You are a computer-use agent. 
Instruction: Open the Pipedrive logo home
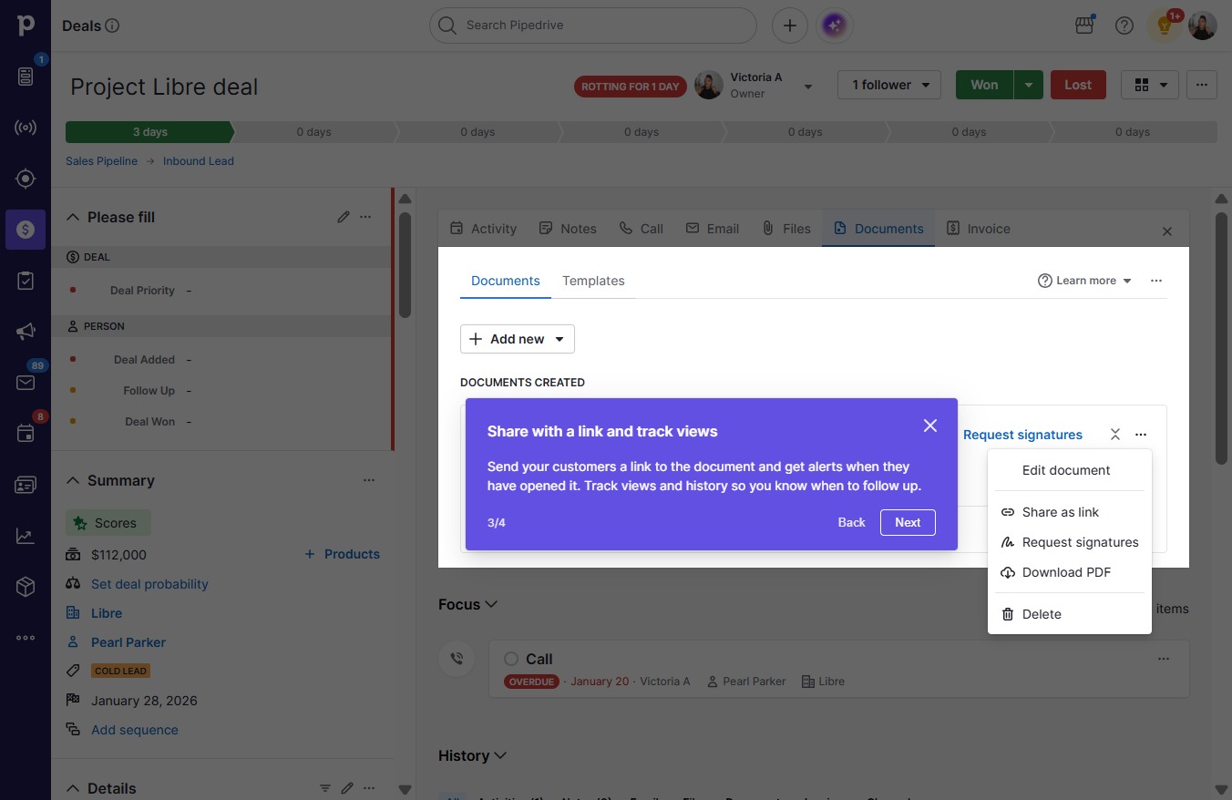[x=26, y=26]
